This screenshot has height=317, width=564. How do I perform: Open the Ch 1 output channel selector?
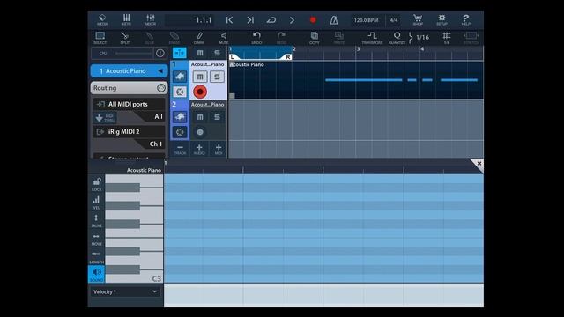pos(156,144)
